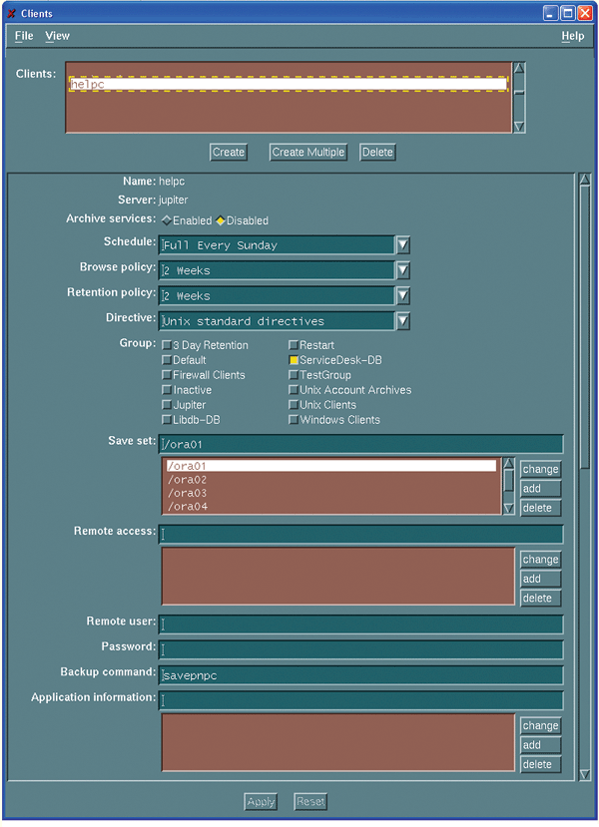Viewport: 599px width, 827px height.
Task: Open the Help menu
Action: (x=572, y=36)
